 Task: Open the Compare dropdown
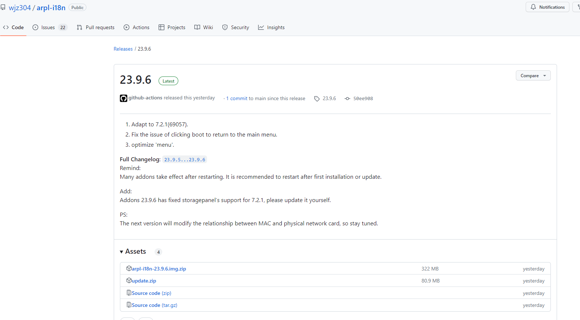(533, 76)
